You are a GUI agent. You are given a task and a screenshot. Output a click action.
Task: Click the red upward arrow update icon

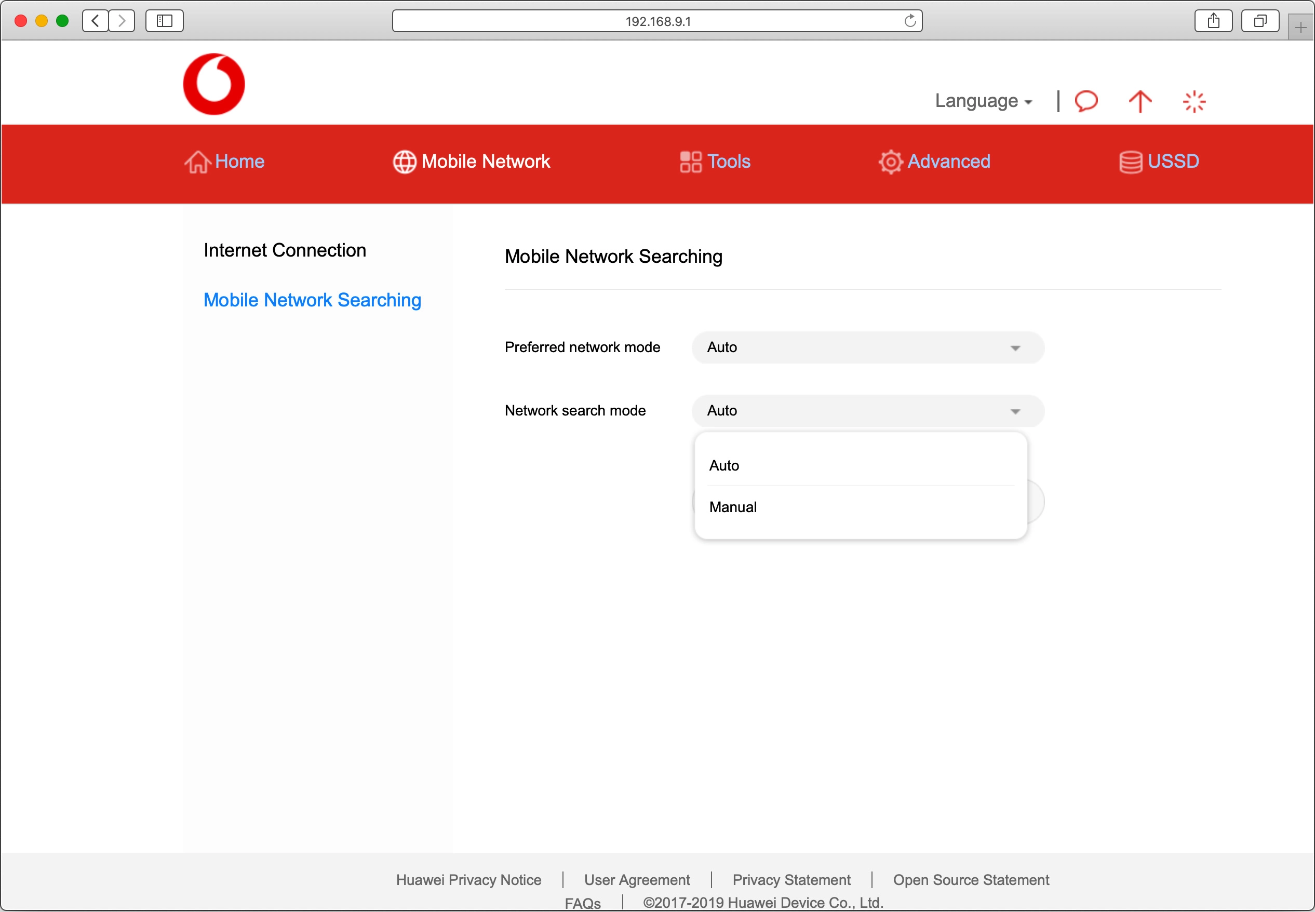[x=1139, y=101]
